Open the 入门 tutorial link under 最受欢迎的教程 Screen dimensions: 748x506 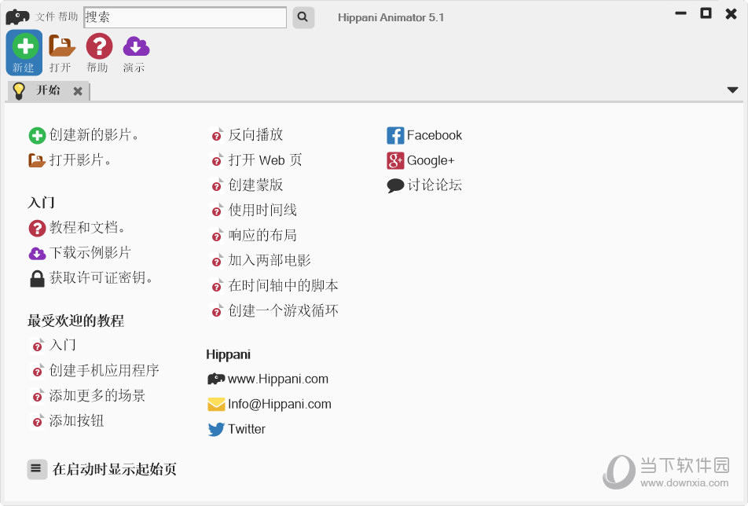point(63,345)
